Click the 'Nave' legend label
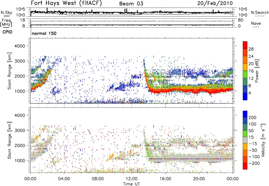Image resolution: width=269 pixels, height=186 pixels. 256,24
